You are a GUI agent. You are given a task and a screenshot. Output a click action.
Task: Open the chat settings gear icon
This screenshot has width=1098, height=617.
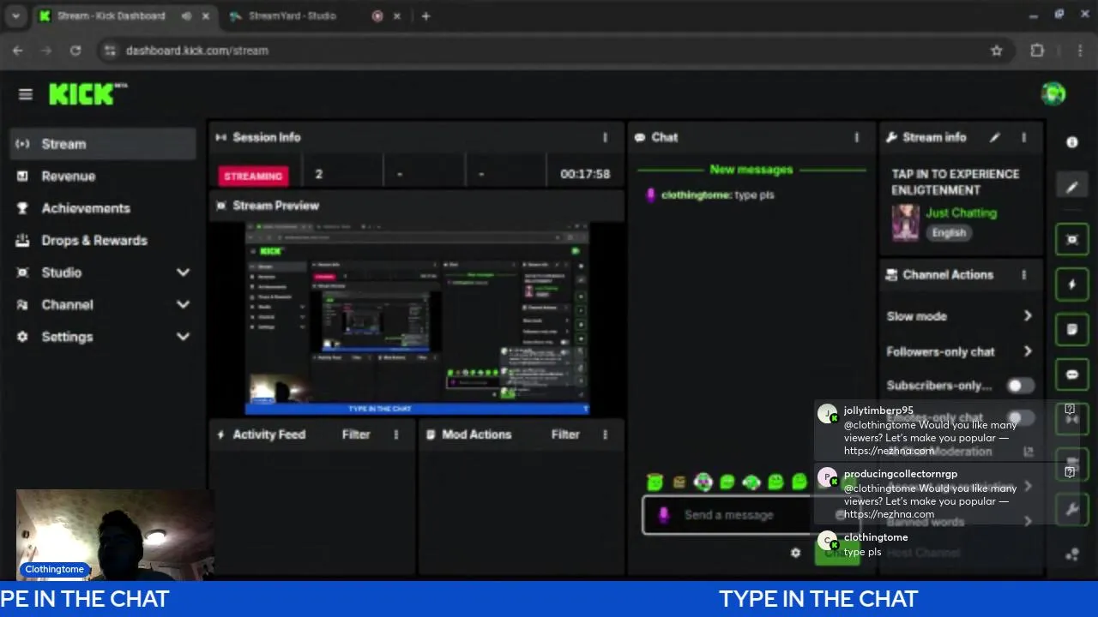(795, 553)
